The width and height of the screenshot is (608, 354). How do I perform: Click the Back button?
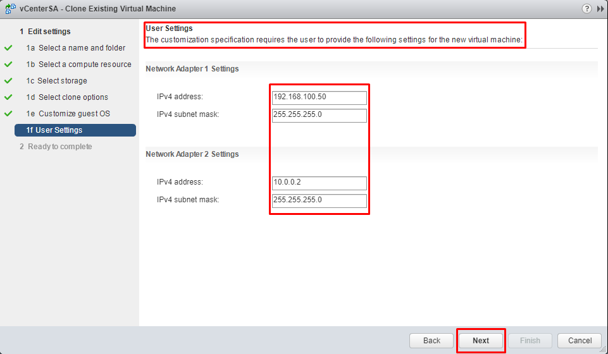coord(431,341)
